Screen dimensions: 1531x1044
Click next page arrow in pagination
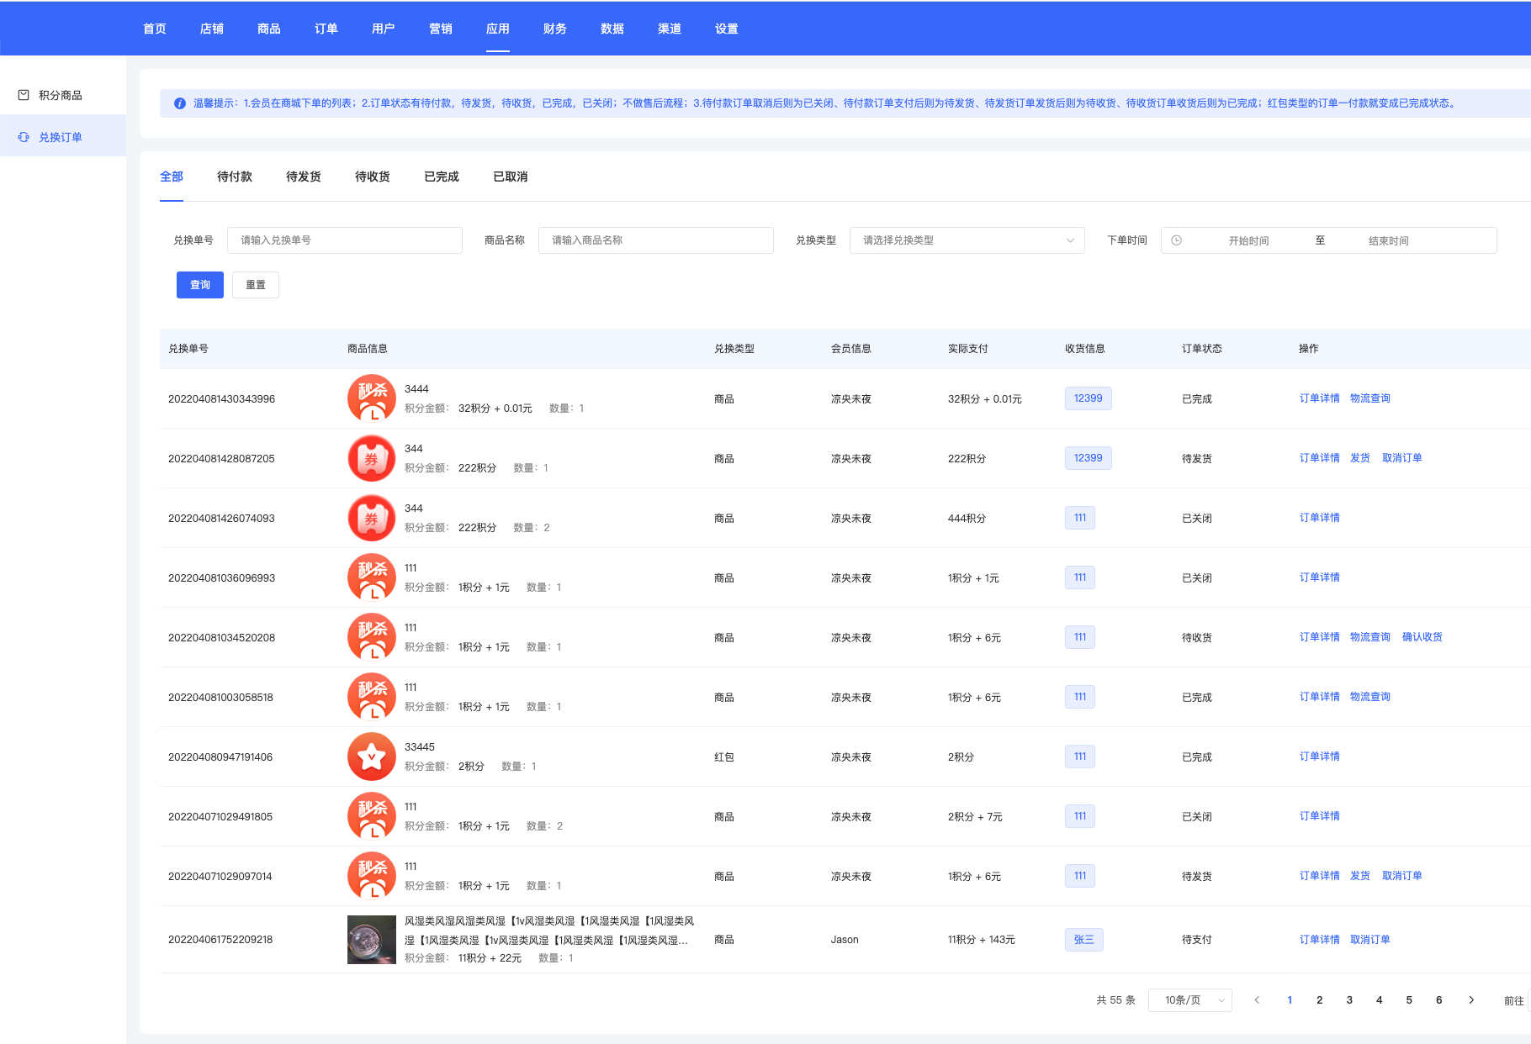point(1471,1000)
